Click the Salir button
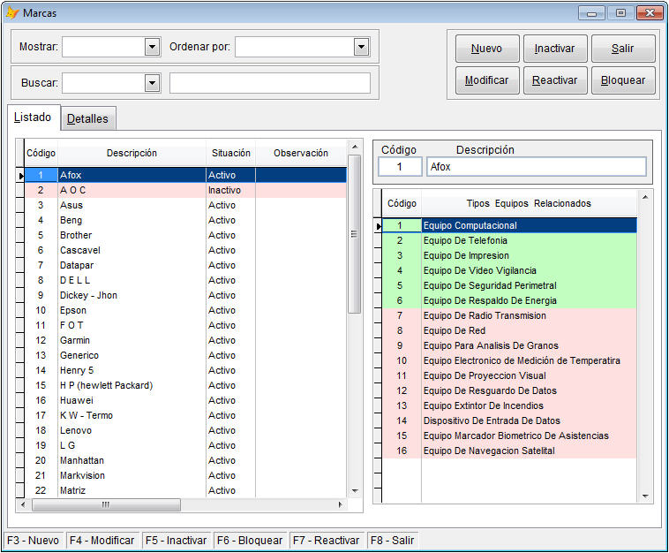 coord(623,49)
